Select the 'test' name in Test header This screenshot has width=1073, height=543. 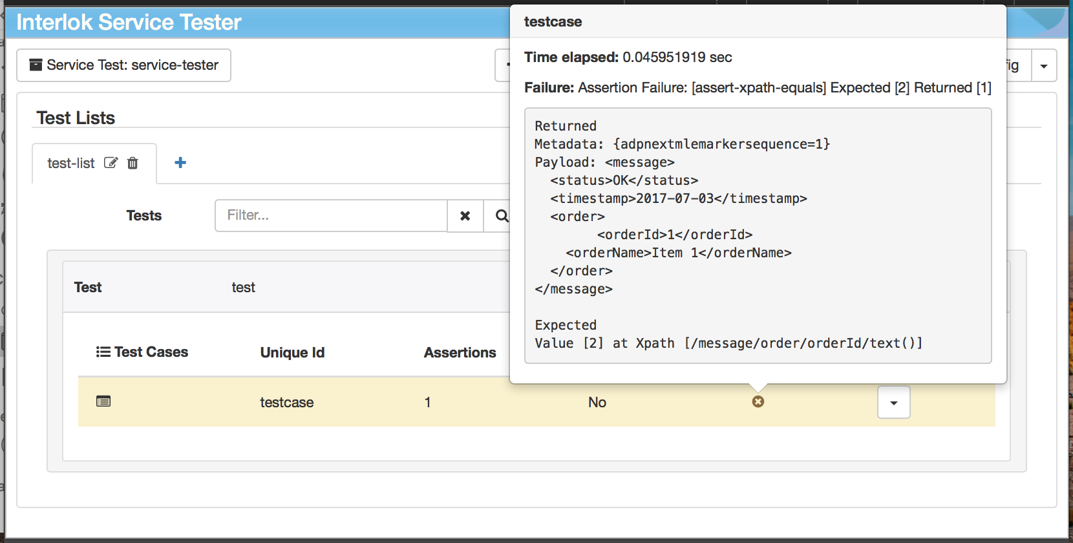[x=244, y=287]
